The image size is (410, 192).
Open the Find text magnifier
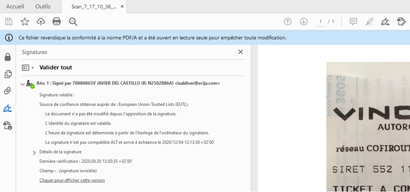tap(73, 22)
